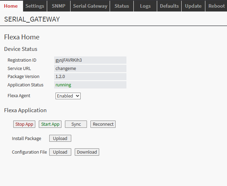Click the Registration ID label
The height and width of the screenshot is (186, 227).
coord(22,60)
